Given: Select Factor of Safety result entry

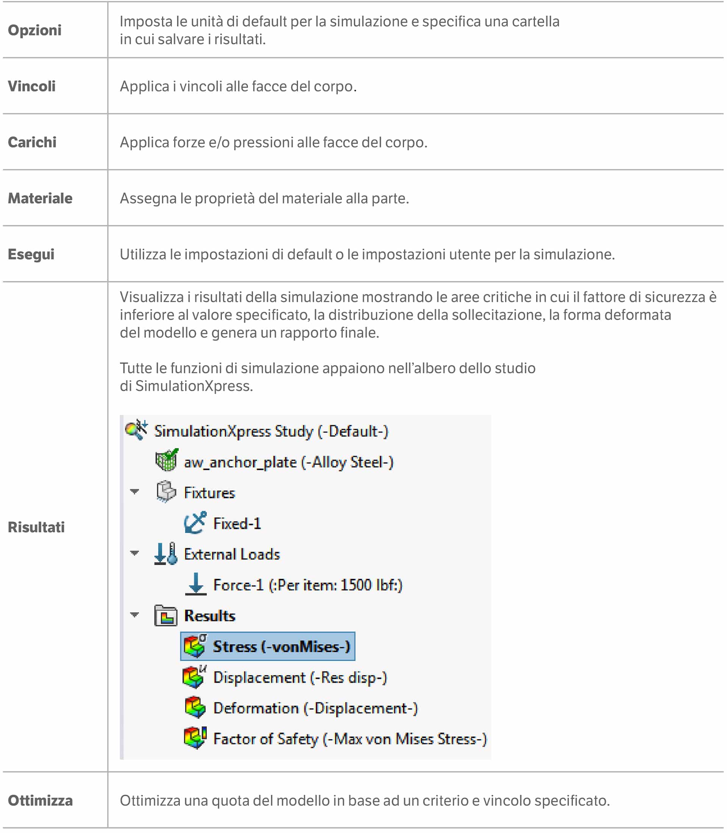Looking at the screenshot, I should (350, 739).
